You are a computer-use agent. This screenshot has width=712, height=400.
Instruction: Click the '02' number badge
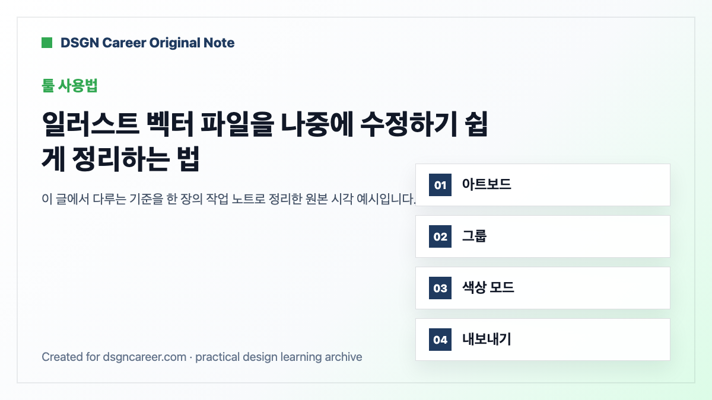(x=440, y=236)
